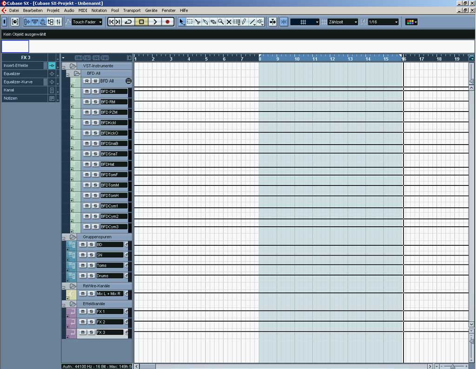The image size is (476, 369).
Task: Open the Mixer window icon
Action: [59, 22]
